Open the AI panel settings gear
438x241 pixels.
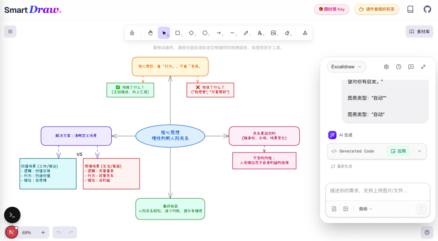click(386, 67)
